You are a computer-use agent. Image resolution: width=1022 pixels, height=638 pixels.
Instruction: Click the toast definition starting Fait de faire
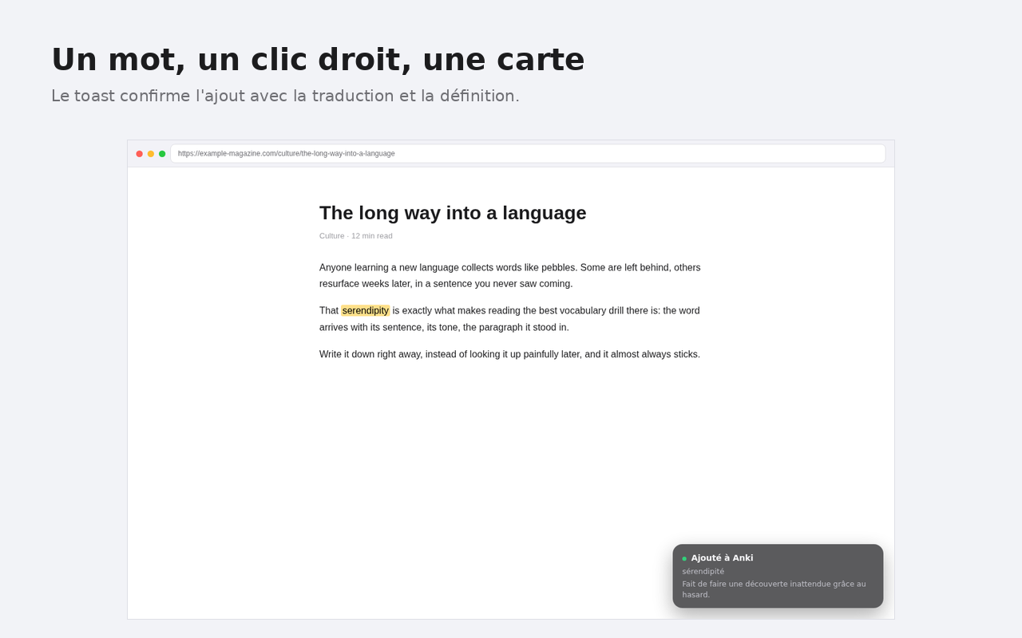(774, 589)
